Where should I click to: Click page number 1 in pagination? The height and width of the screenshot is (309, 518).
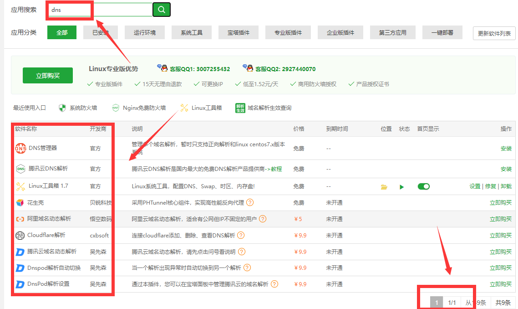click(437, 302)
